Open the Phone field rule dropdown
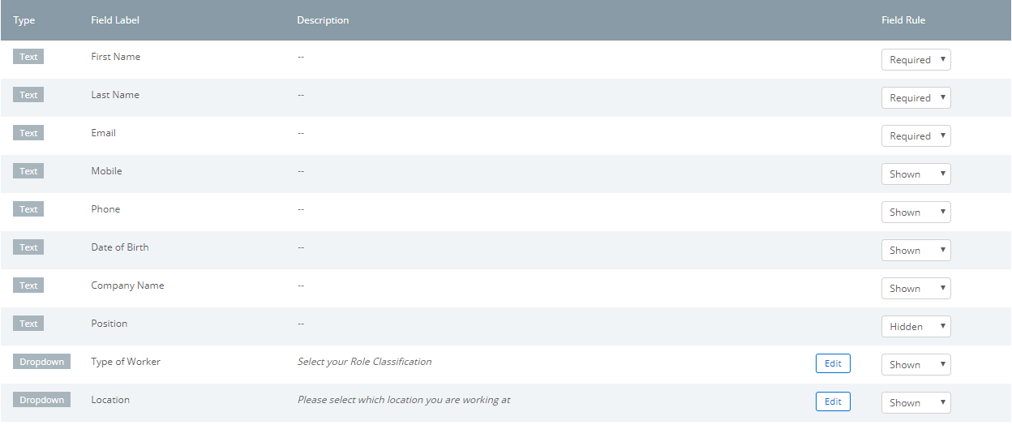Image resolution: width=1012 pixels, height=425 pixels. (916, 212)
